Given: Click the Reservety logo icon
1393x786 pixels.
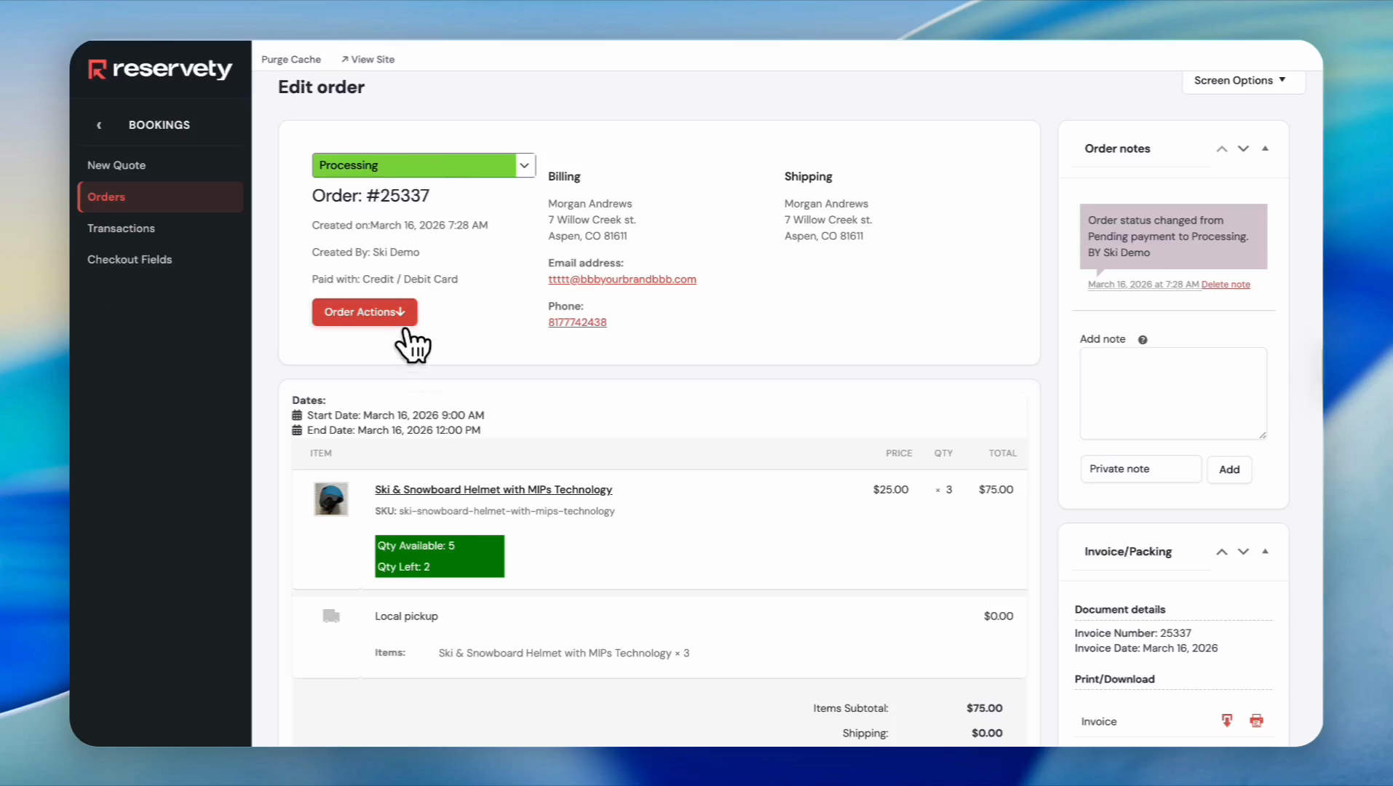Looking at the screenshot, I should [x=97, y=69].
